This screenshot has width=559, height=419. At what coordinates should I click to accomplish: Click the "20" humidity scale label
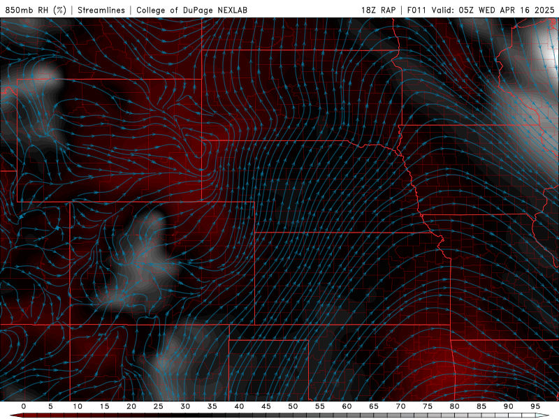point(131,406)
